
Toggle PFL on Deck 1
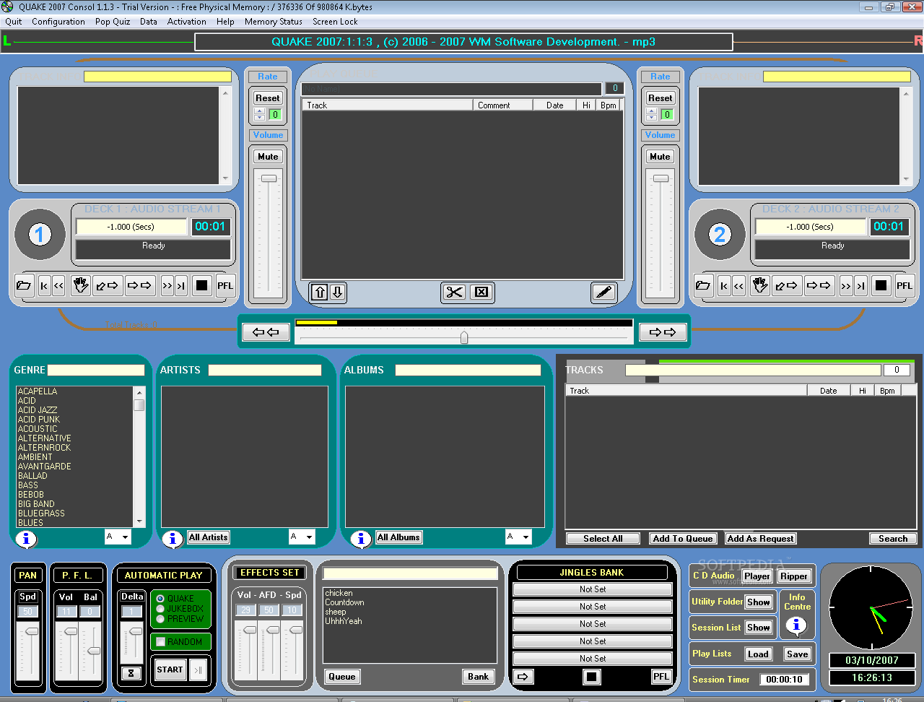[x=225, y=285]
